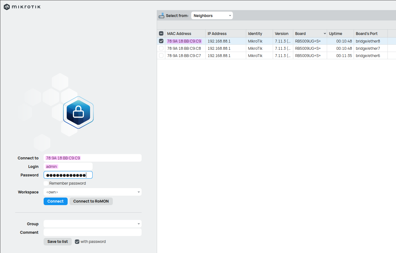This screenshot has height=253, width=396.
Task: Click the Board column sort arrow
Action: (325, 34)
